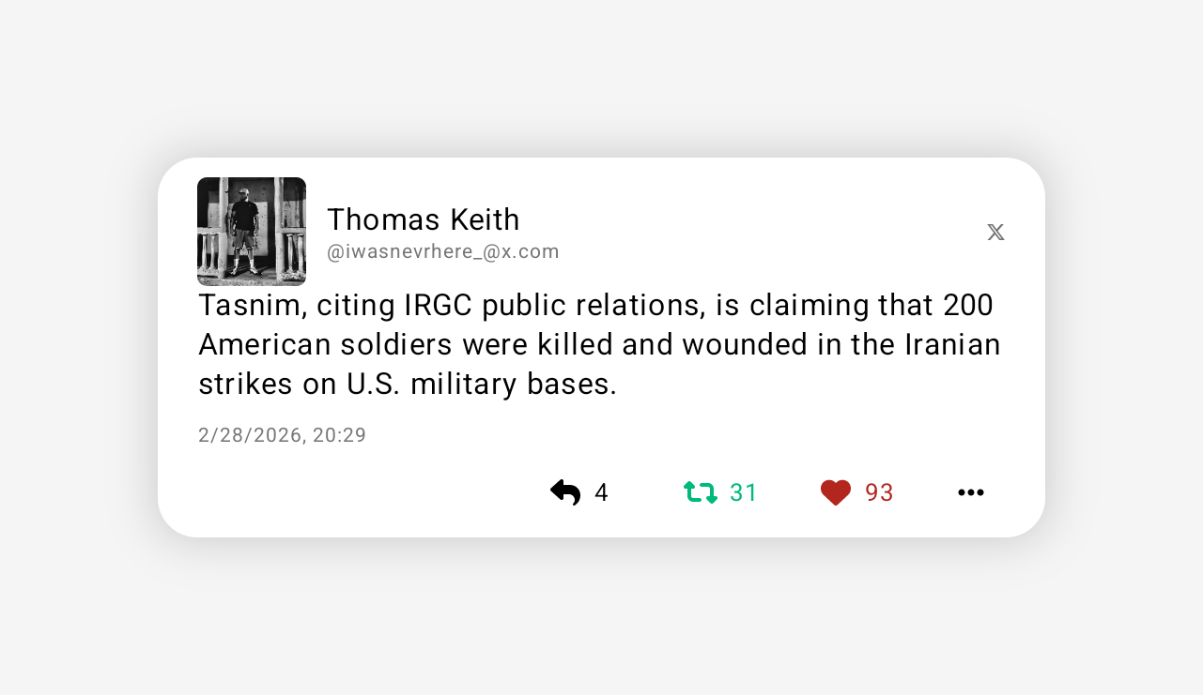Click the reply arrow icon
Screen dimensions: 1203x695
tap(565, 492)
